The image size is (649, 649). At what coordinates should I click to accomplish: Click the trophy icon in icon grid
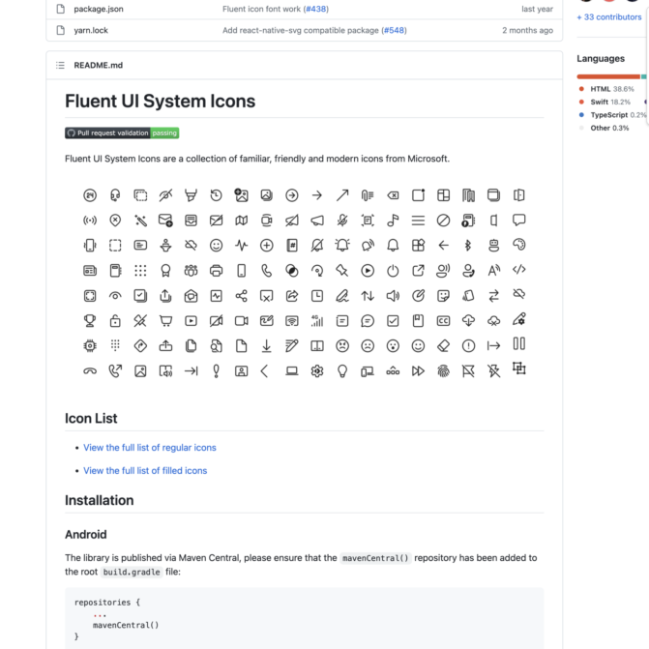[90, 320]
